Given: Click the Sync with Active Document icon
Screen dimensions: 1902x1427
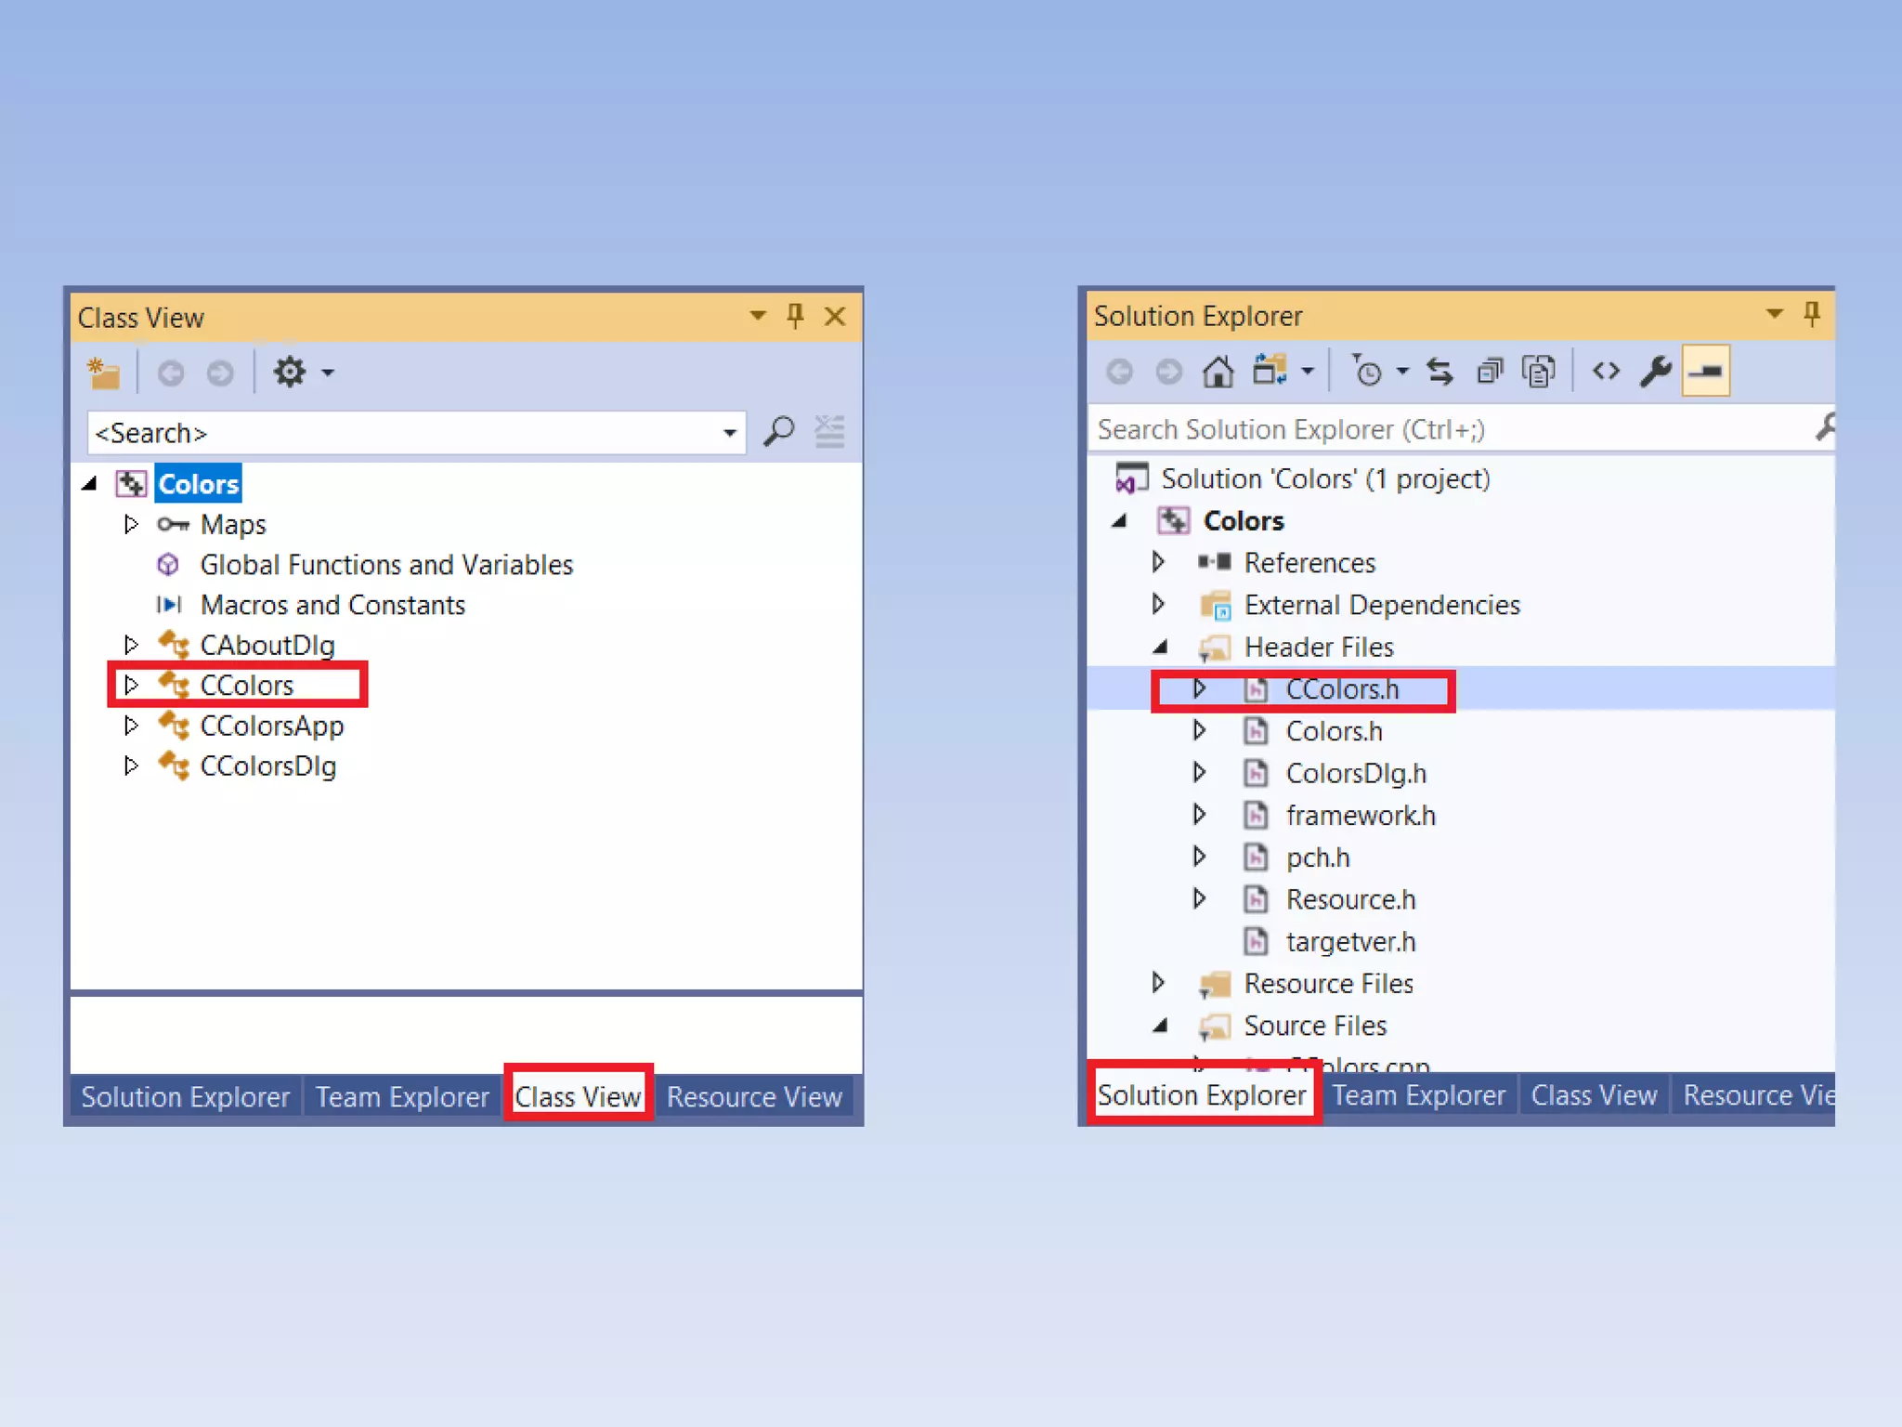Looking at the screenshot, I should coord(1440,372).
